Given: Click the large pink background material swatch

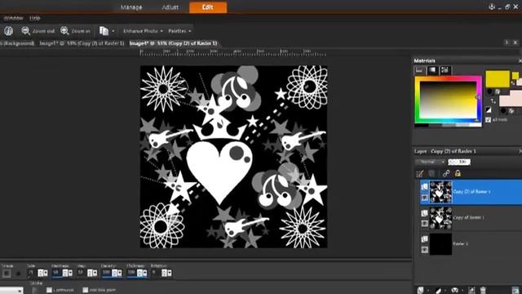Looking at the screenshot, I should pyautogui.click(x=511, y=99).
